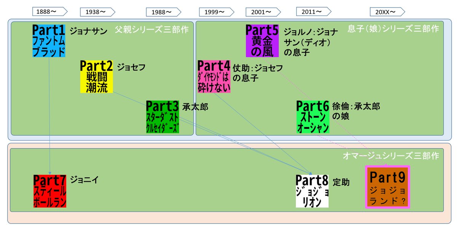Select the orange Part9 ジョジョランド？ box
This screenshot has height=228, width=457.
coord(387,187)
